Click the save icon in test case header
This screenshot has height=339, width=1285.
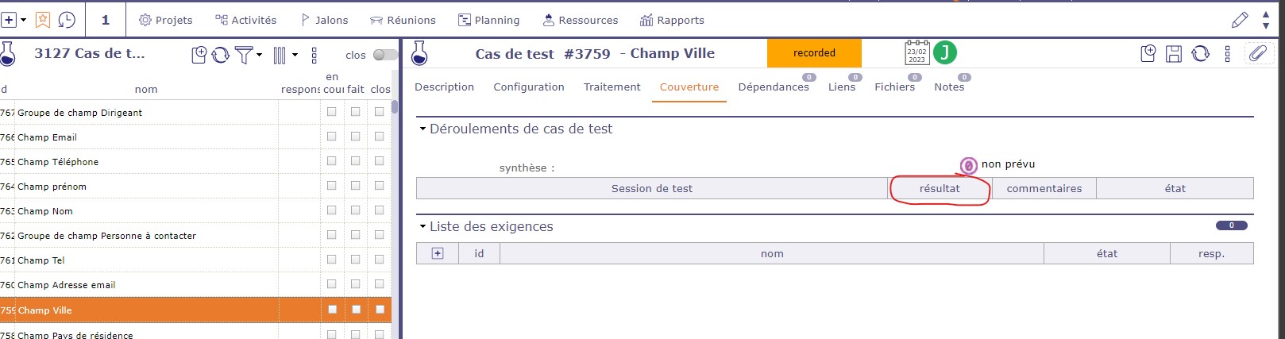1174,54
